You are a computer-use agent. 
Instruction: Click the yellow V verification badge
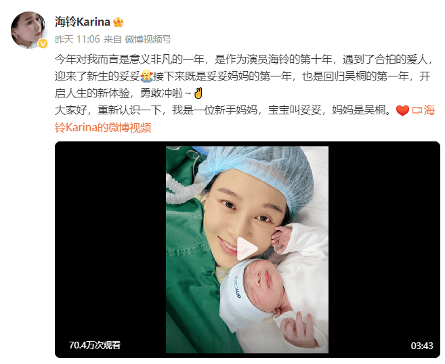[43, 43]
